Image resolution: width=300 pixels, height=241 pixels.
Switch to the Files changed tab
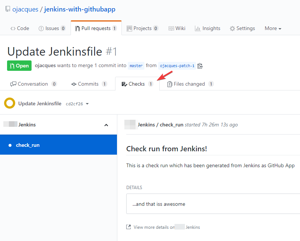[x=190, y=84]
